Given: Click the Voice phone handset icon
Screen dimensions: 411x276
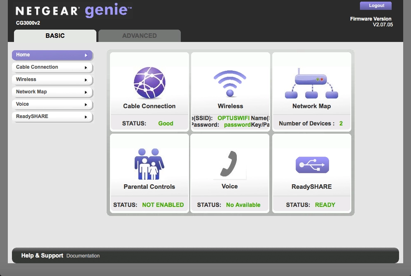Looking at the screenshot, I should (x=229, y=163).
